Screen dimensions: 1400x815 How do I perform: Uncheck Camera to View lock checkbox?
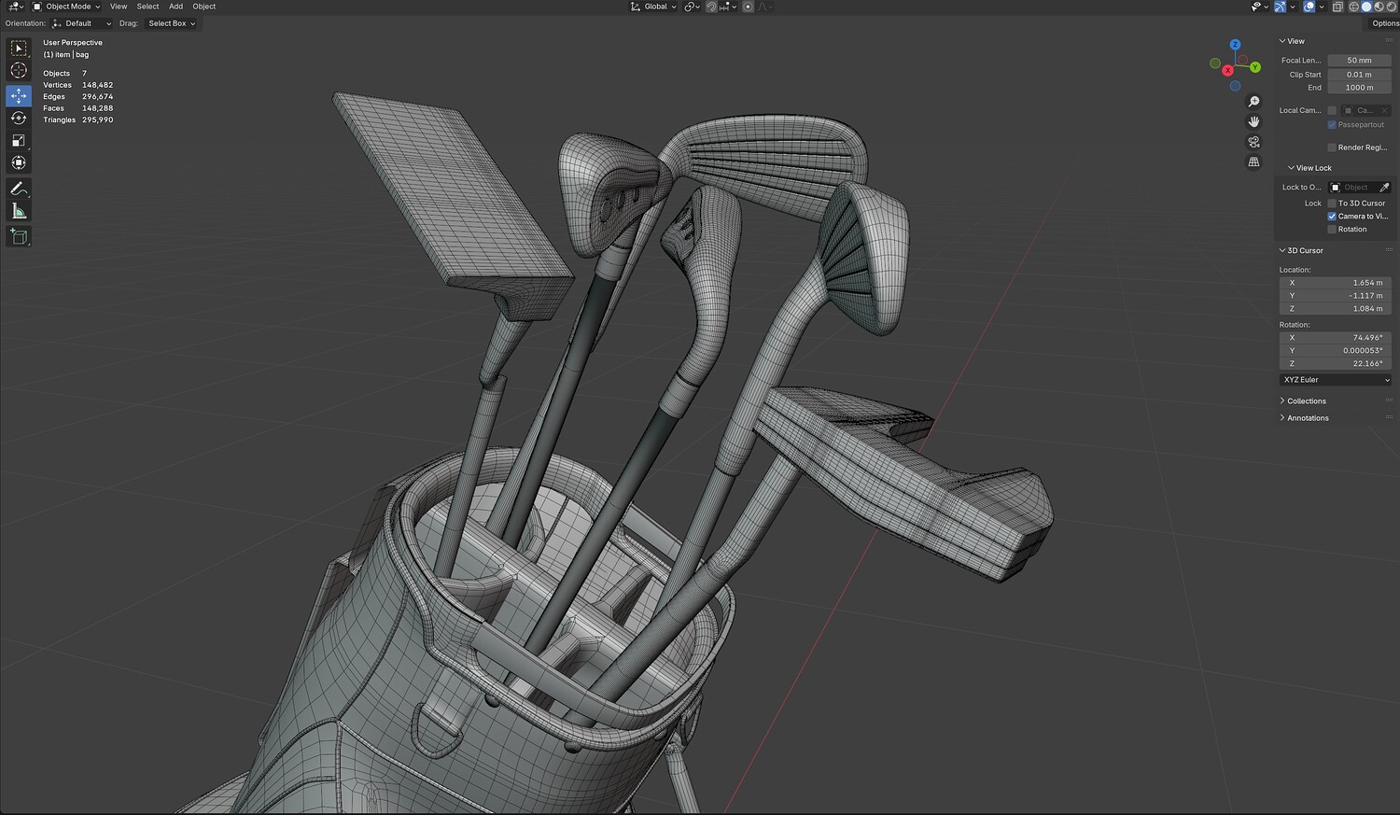click(x=1332, y=217)
